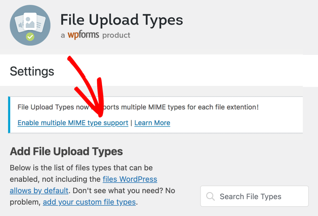318x216 pixels.
Task: Open the Learn More link
Action: coord(152,123)
